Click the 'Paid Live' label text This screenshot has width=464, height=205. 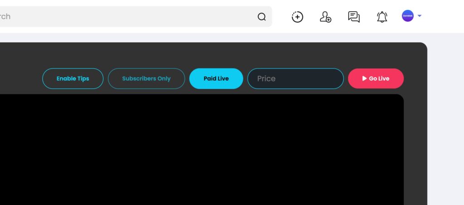[216, 78]
